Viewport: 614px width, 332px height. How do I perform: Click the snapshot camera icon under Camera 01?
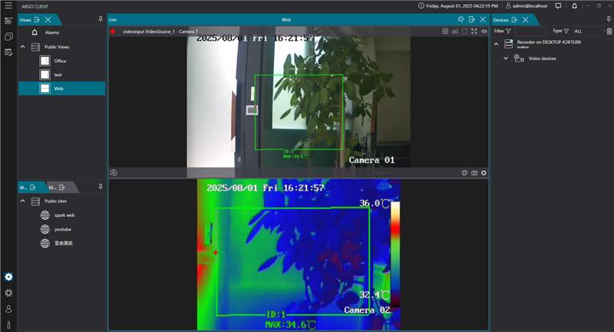[x=474, y=173]
